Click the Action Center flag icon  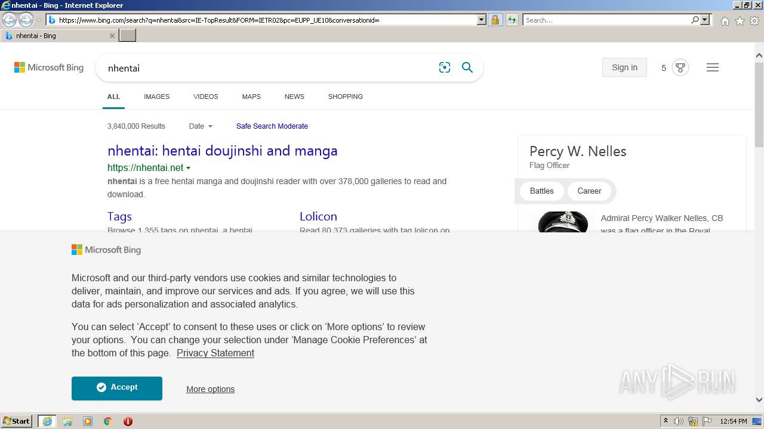point(707,421)
